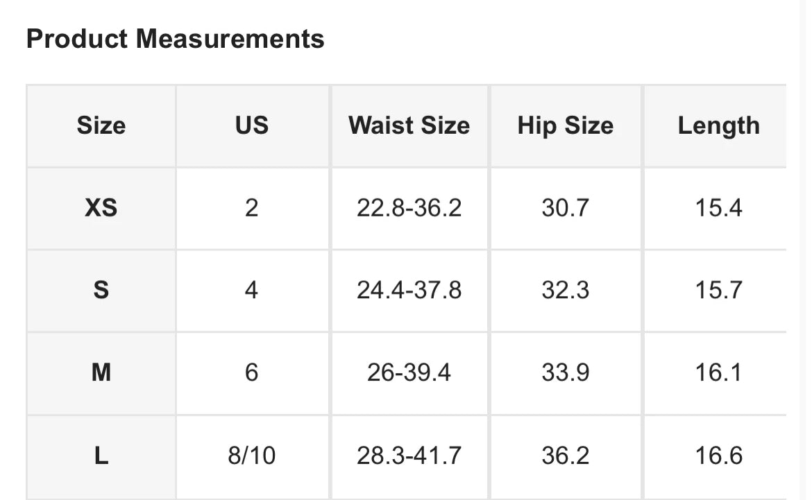The height and width of the screenshot is (500, 812).
Task: Click length value 16.6
Action: click(718, 456)
